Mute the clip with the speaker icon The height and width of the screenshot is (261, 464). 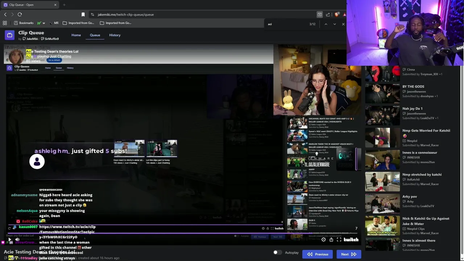click(17, 240)
